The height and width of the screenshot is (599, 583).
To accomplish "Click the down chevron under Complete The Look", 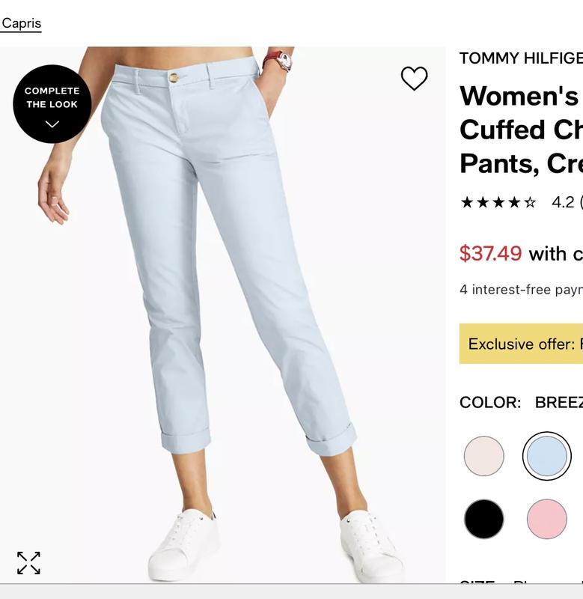I will (52, 124).
